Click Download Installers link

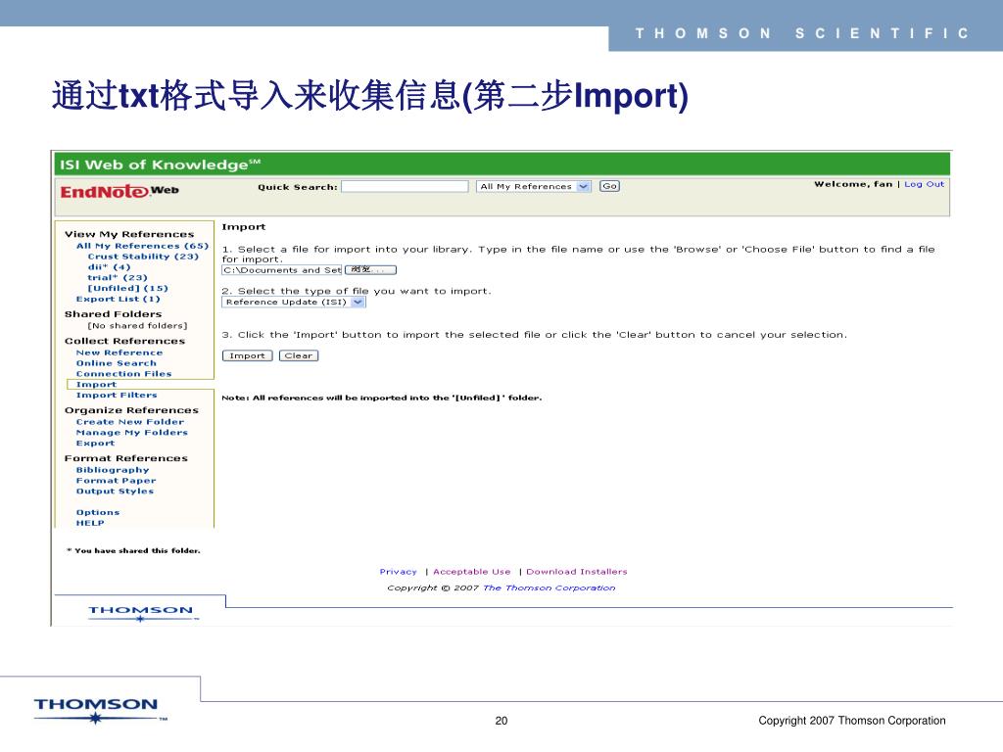click(x=576, y=572)
